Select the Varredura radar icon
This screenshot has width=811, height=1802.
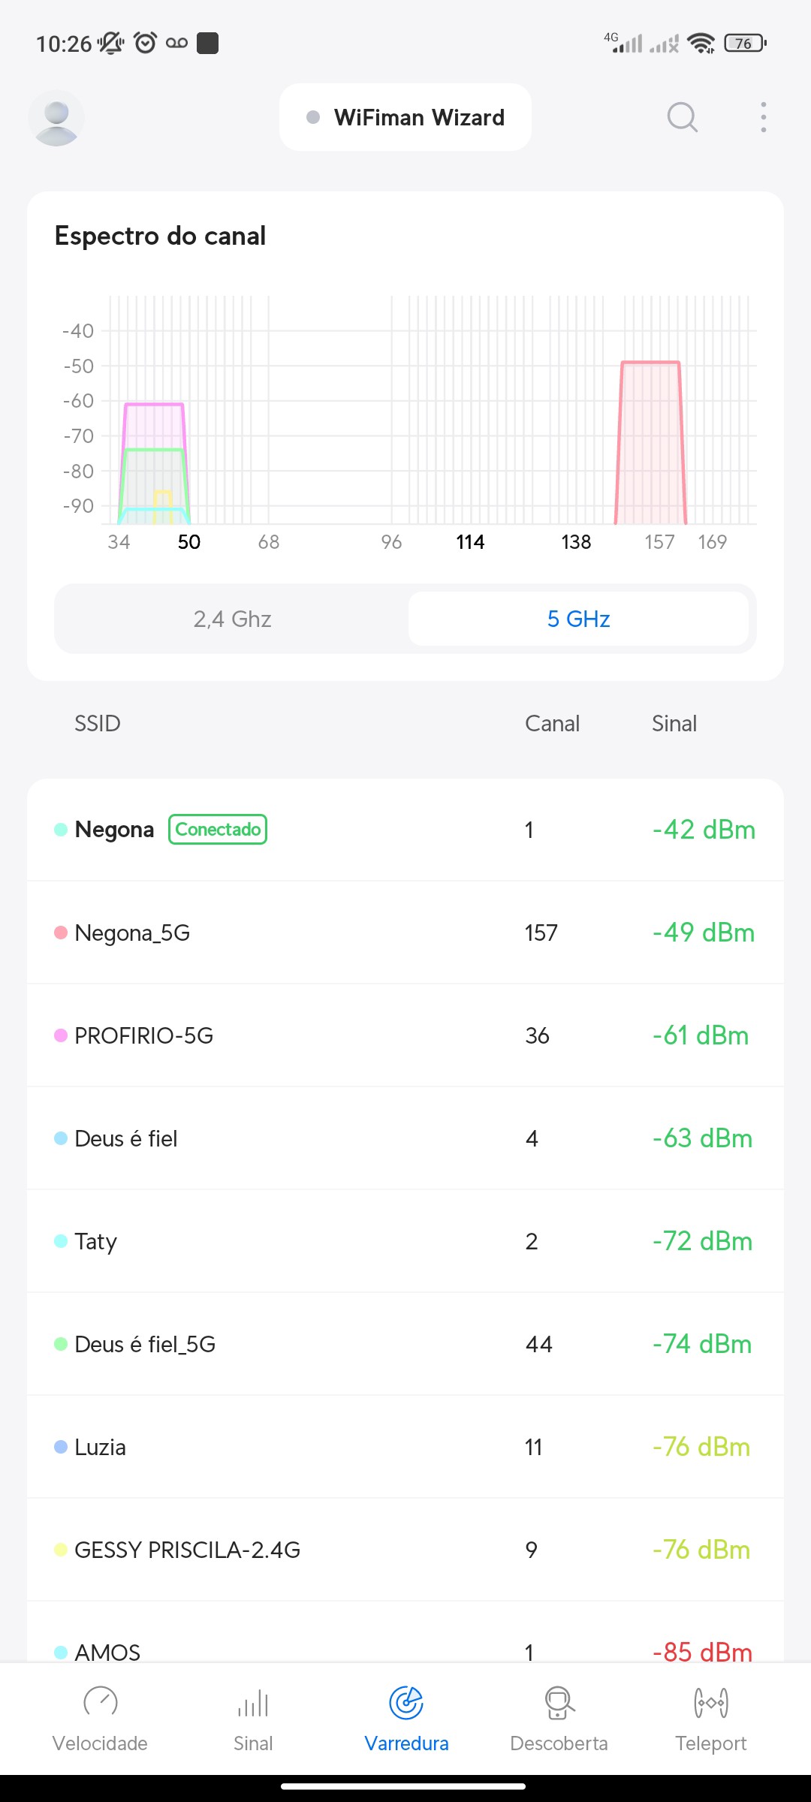tap(406, 1703)
